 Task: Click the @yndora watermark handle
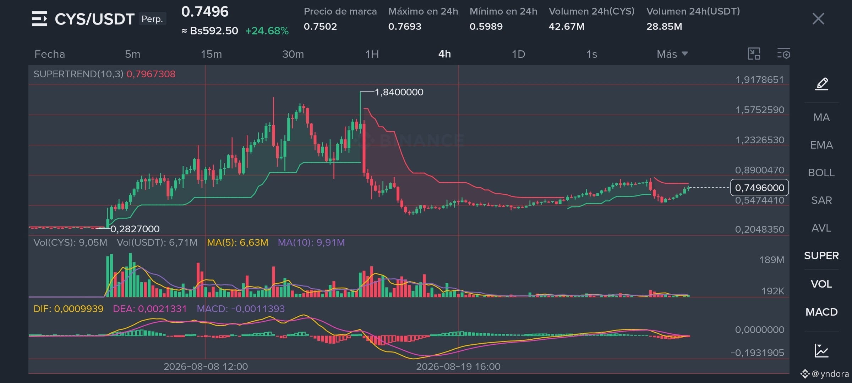point(830,374)
